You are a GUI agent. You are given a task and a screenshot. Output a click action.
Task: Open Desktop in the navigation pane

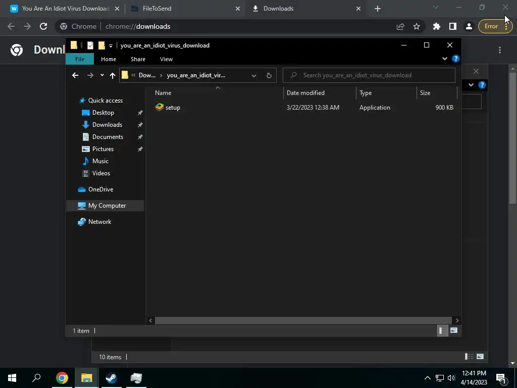coord(103,113)
